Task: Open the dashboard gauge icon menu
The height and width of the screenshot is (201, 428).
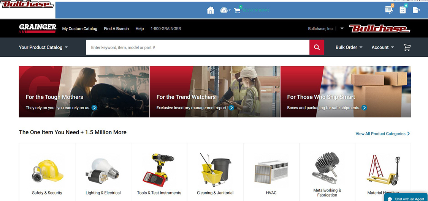Action: pos(225,10)
